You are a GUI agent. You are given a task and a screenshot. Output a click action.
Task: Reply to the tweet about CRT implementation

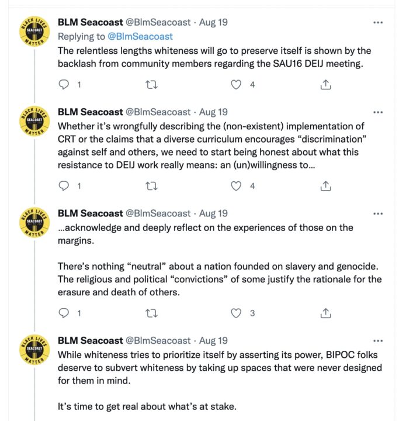[x=65, y=186]
